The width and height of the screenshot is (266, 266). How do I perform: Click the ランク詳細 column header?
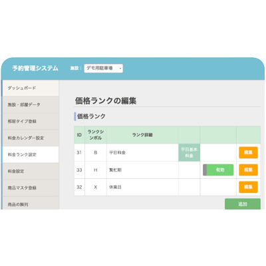[142, 135]
